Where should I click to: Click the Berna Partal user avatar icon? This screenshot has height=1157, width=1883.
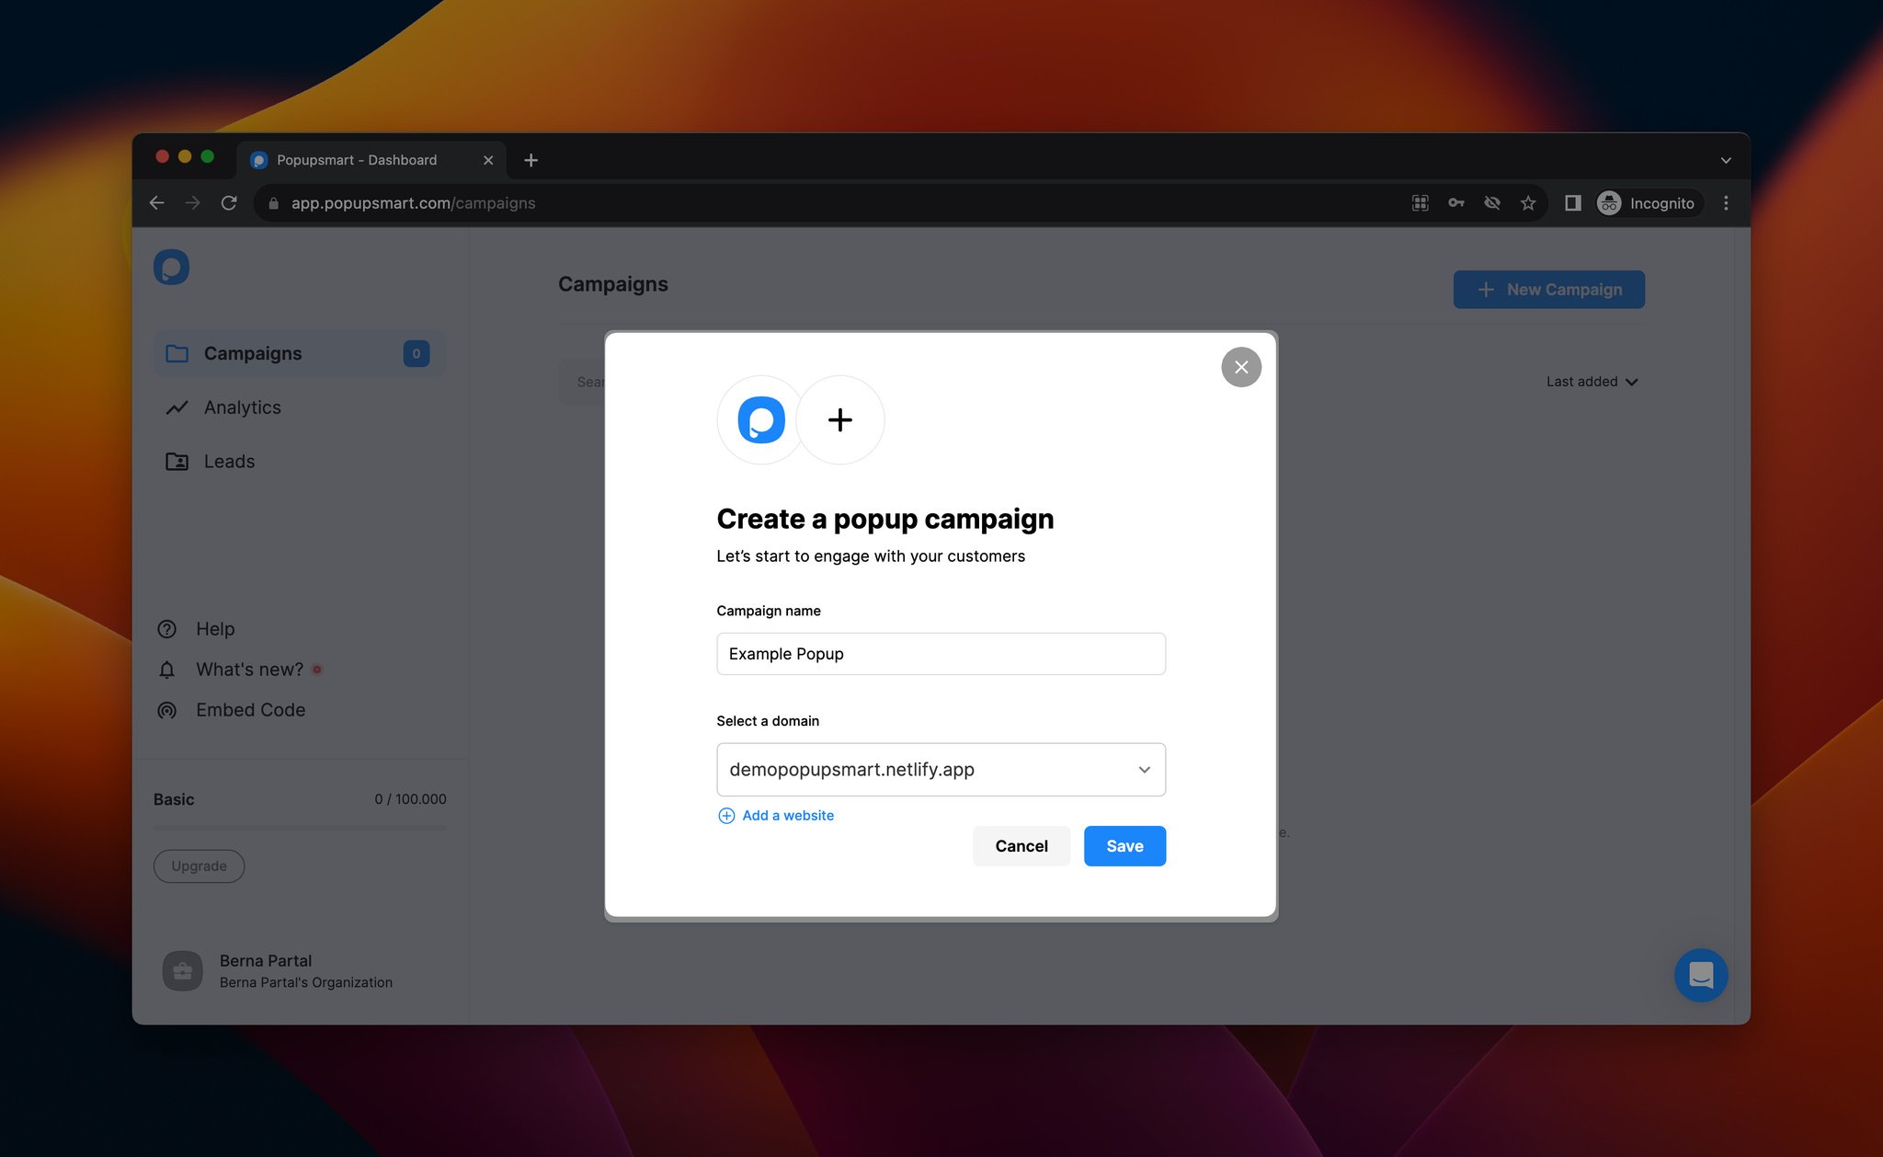point(183,970)
